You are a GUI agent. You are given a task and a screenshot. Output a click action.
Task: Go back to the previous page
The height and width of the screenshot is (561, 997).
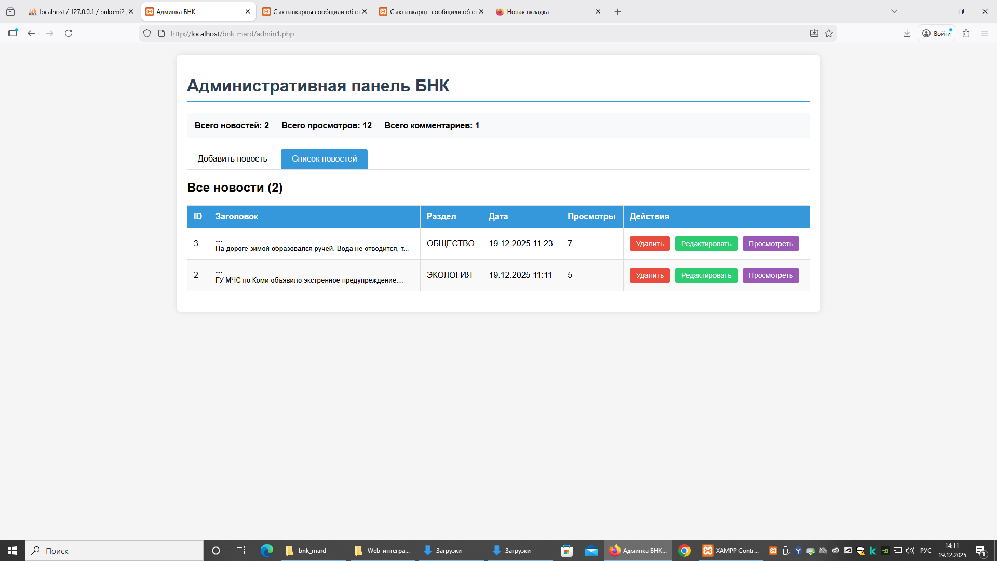coord(31,33)
